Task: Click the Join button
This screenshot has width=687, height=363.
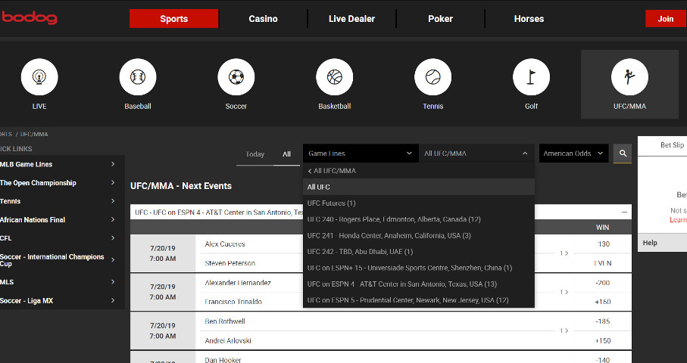Action: pyautogui.click(x=666, y=19)
